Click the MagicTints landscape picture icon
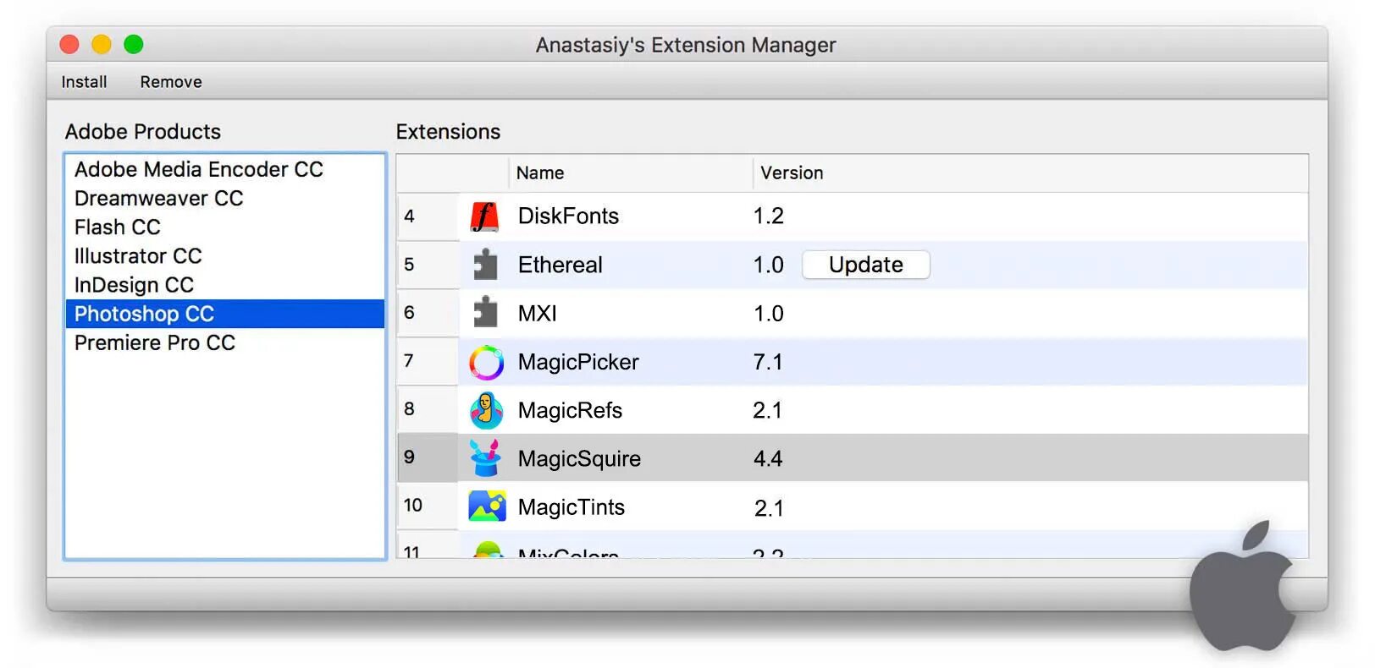1375x668 pixels. (487, 506)
